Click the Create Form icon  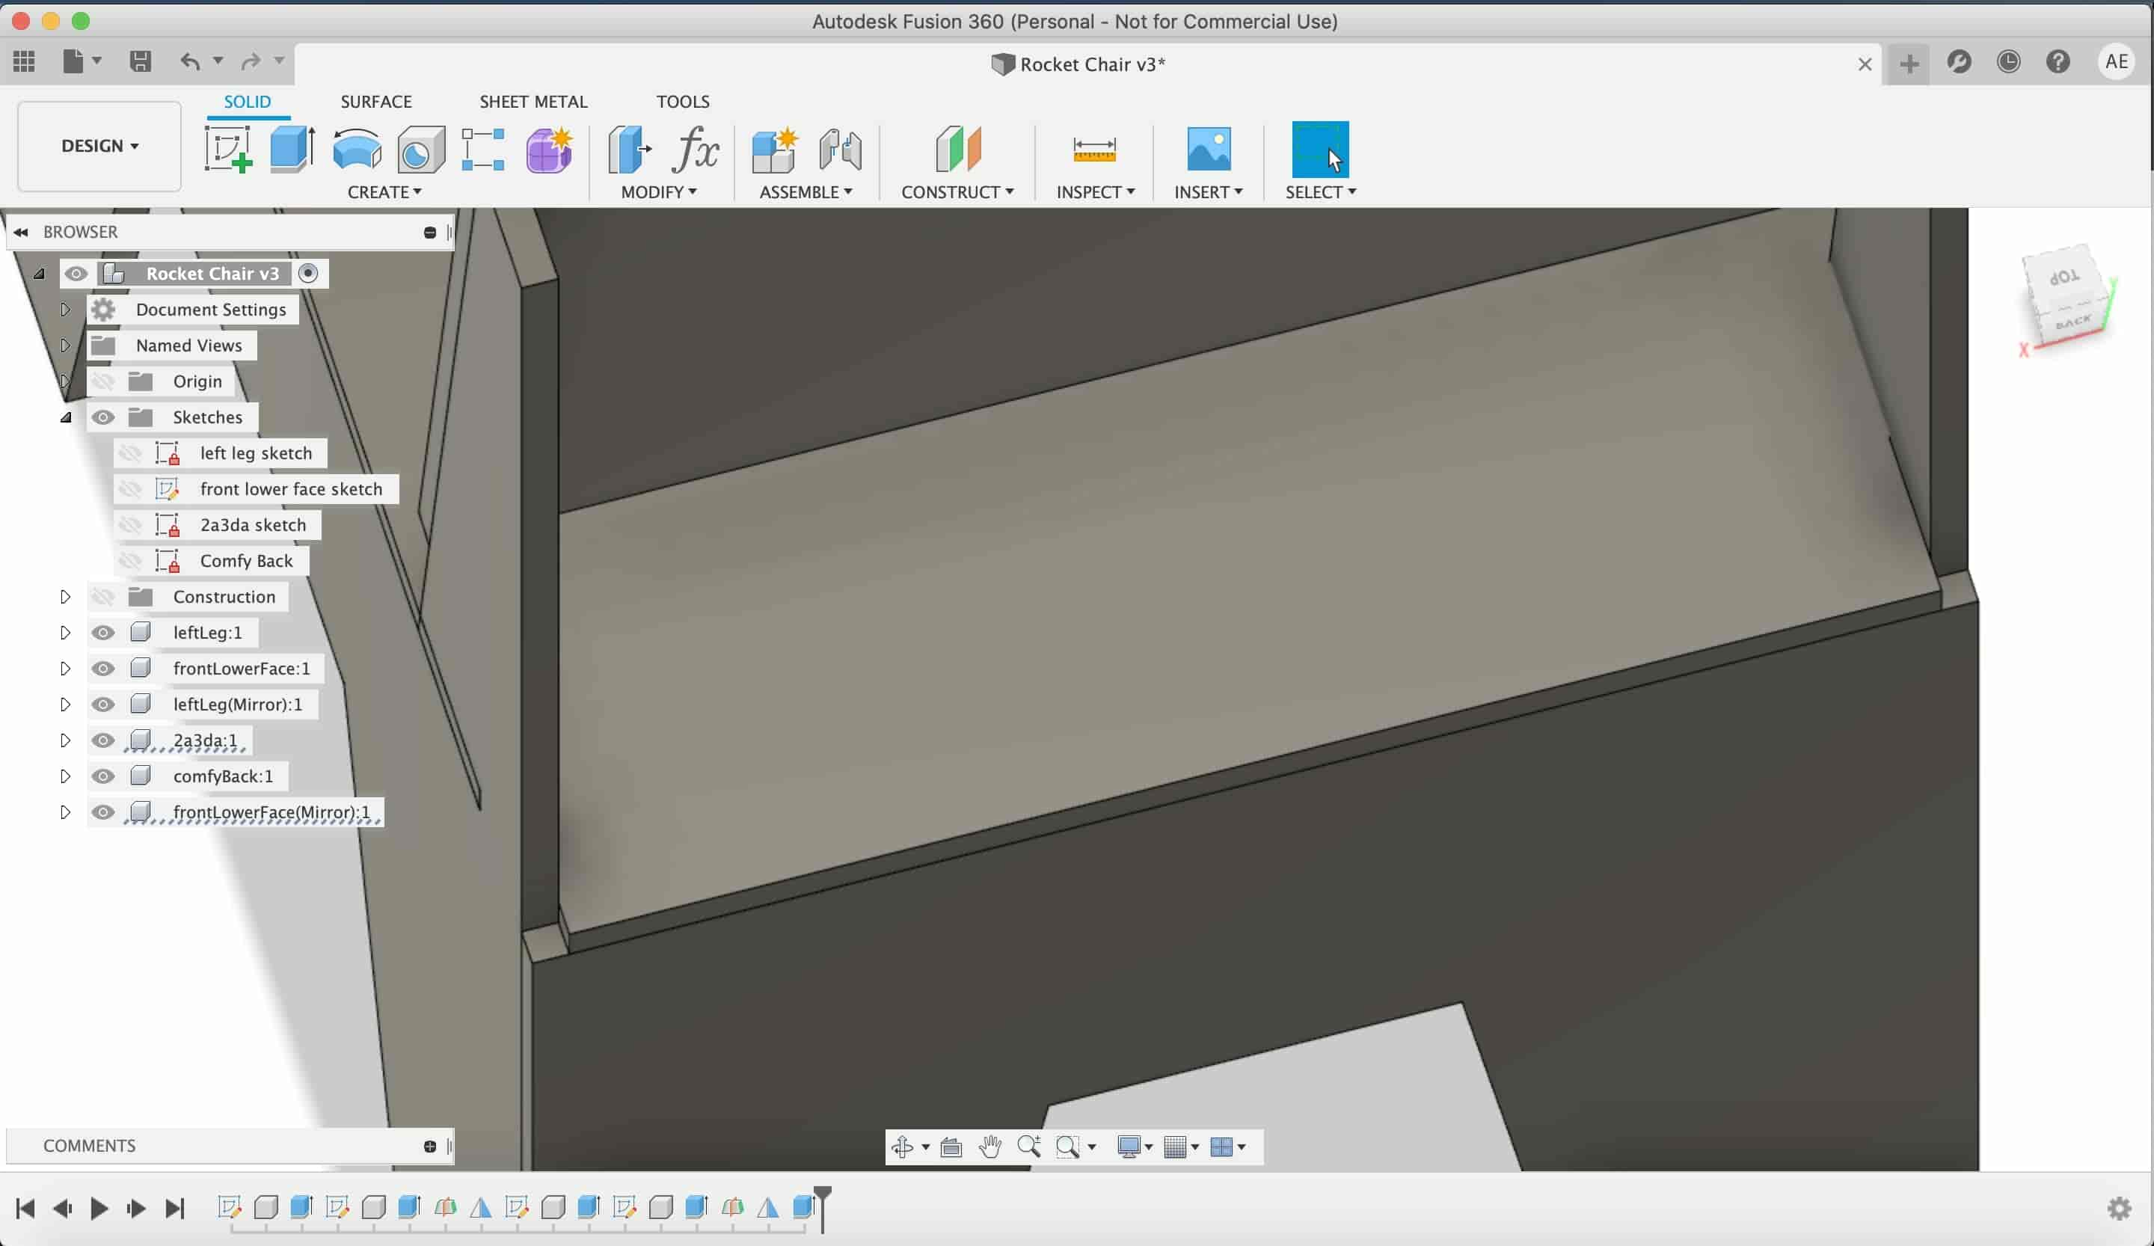point(549,150)
